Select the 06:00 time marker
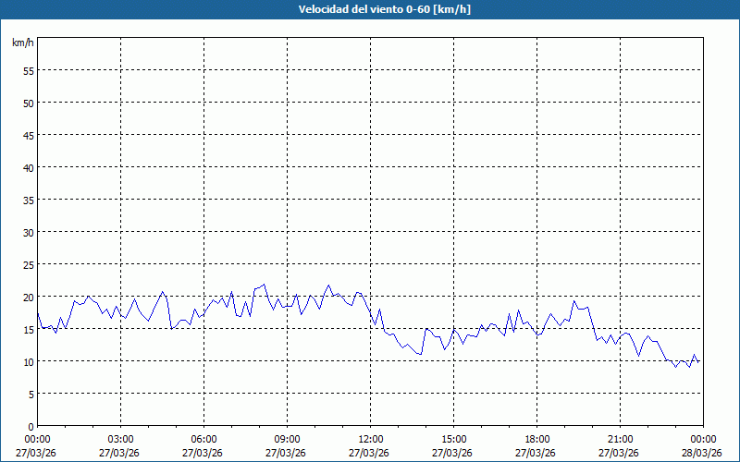 [x=203, y=439]
